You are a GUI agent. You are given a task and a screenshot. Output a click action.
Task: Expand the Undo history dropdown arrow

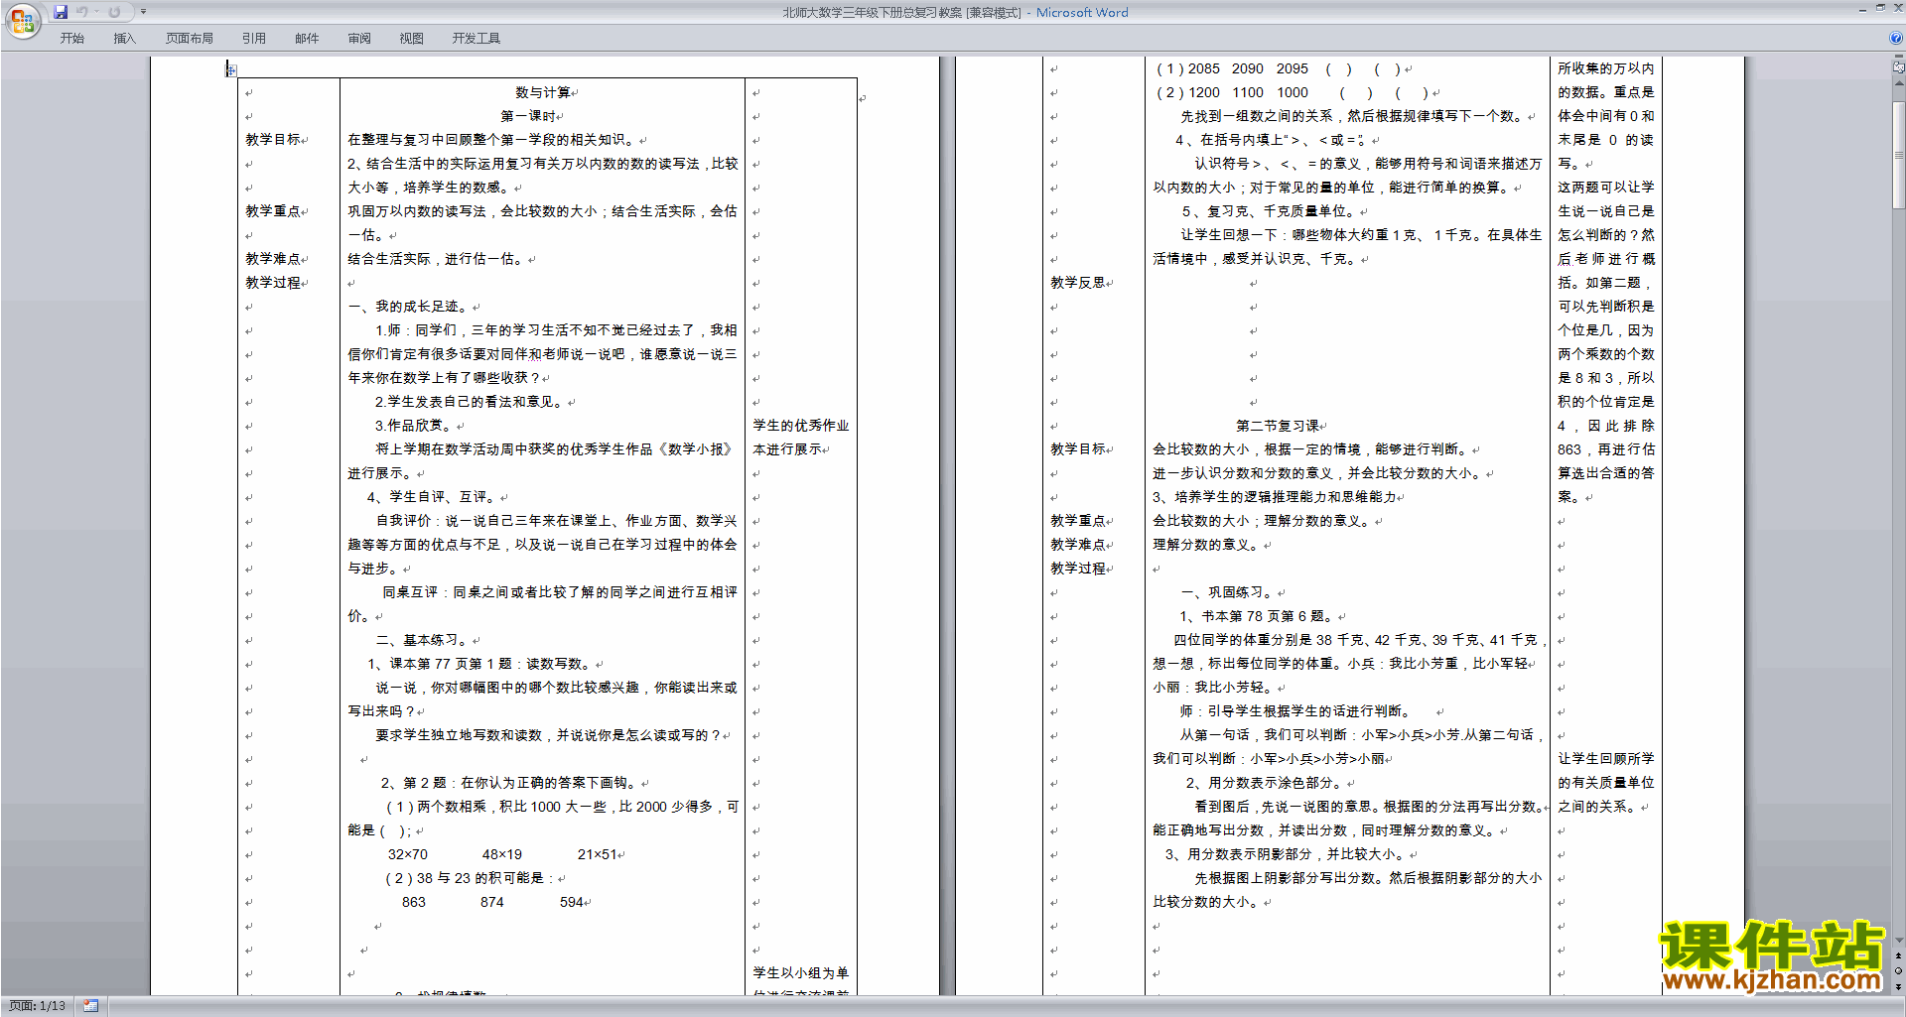(x=96, y=12)
